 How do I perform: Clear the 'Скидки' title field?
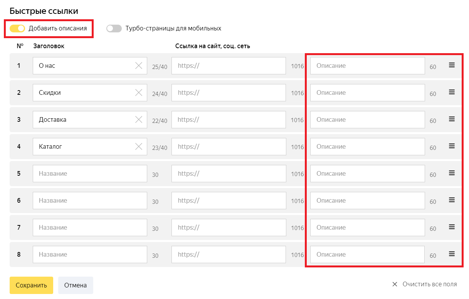click(x=139, y=92)
